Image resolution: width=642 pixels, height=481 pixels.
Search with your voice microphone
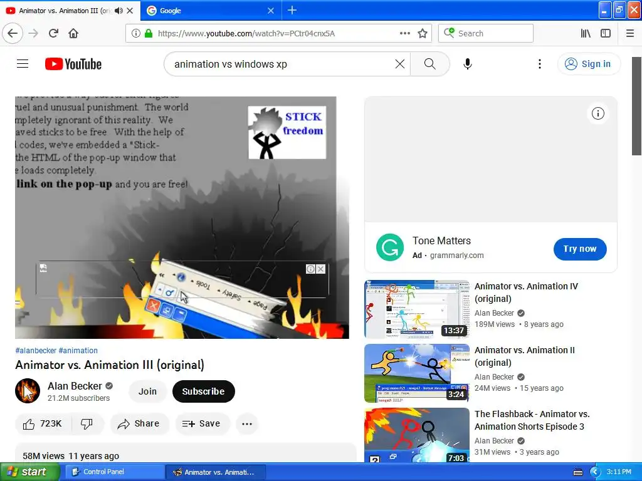click(468, 64)
